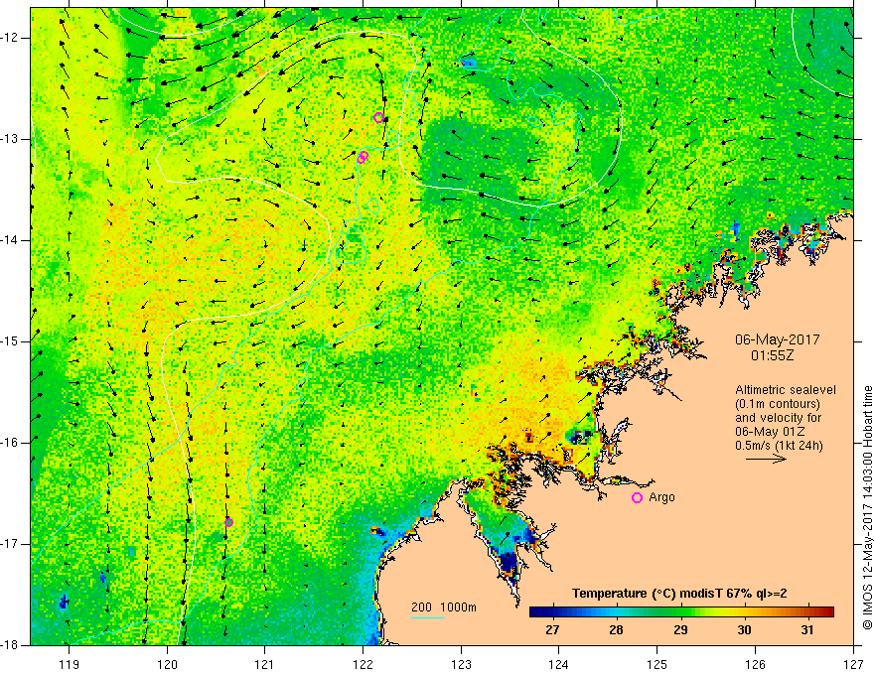Click longitude axis label 119

(69, 664)
